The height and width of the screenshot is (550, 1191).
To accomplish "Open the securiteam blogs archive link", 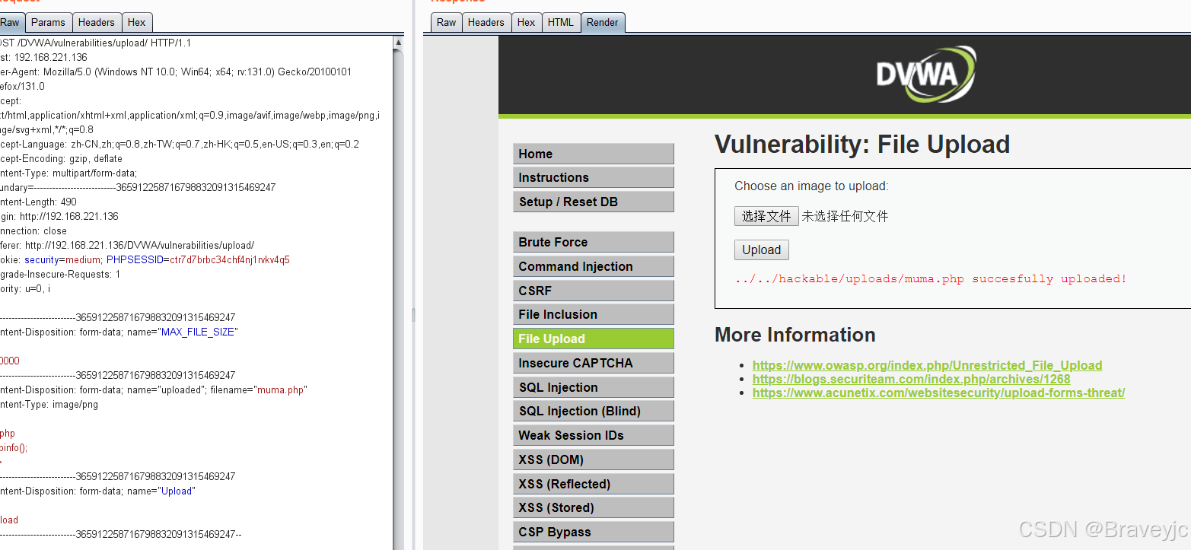I will point(911,379).
